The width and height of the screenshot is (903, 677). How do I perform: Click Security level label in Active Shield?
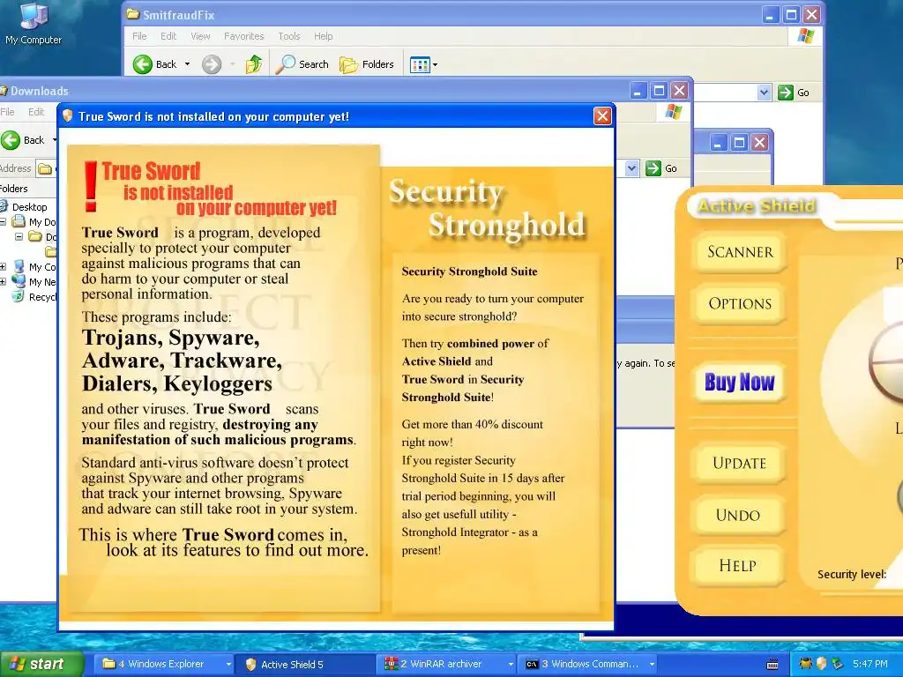tap(852, 574)
